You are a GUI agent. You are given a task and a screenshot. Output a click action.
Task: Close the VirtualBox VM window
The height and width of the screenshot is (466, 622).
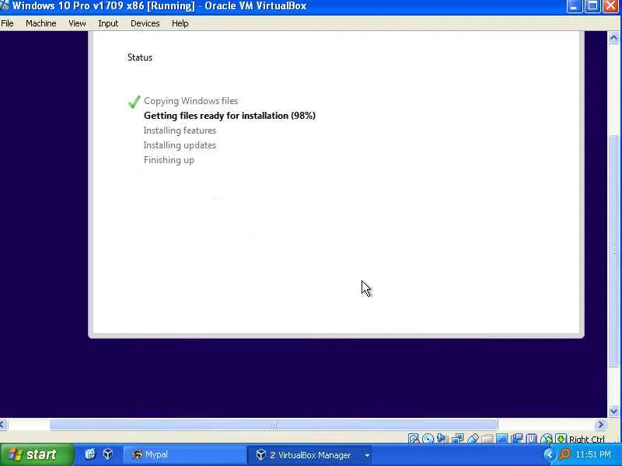(x=611, y=6)
